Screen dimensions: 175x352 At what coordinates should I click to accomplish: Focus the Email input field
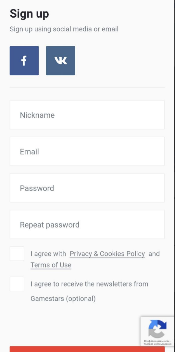(87, 151)
